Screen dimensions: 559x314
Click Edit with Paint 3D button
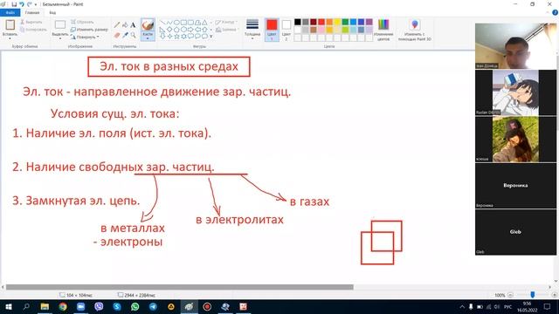click(x=415, y=29)
